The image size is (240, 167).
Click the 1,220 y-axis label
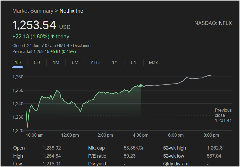(x=18, y=130)
